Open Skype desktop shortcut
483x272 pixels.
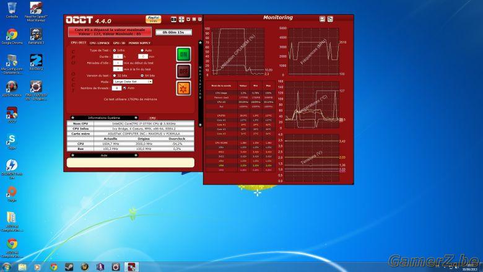pyautogui.click(x=12, y=141)
